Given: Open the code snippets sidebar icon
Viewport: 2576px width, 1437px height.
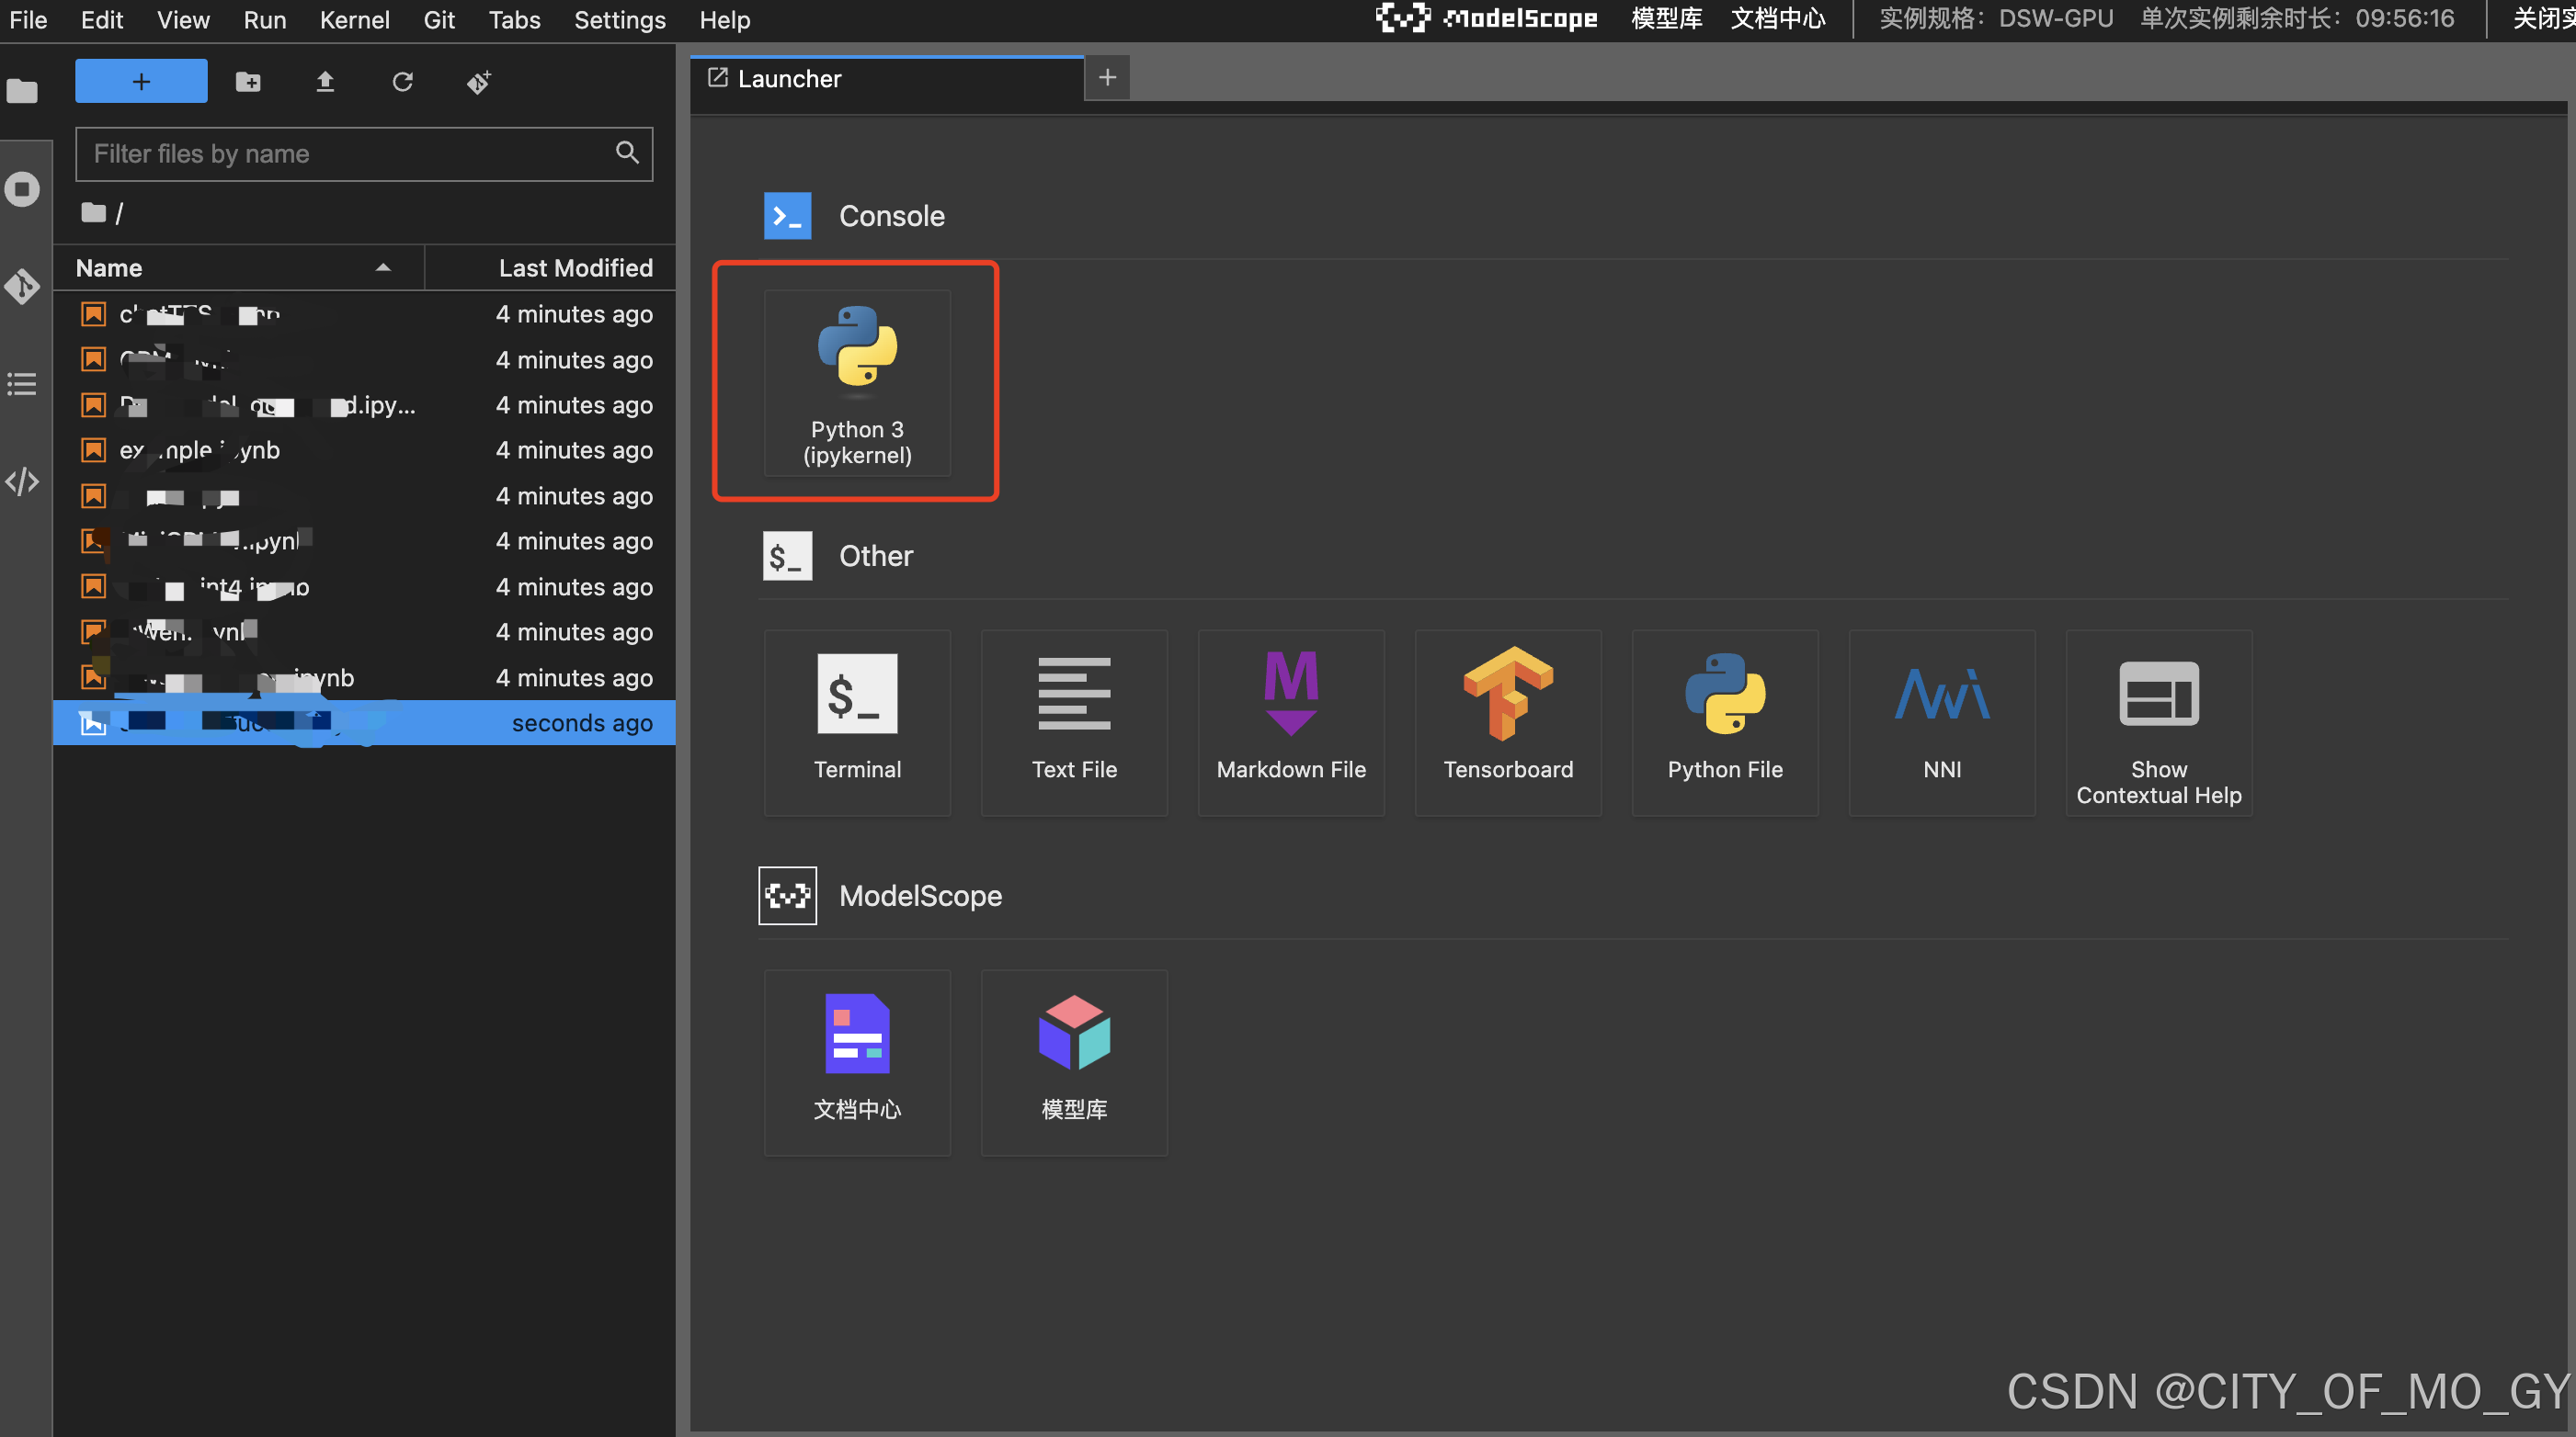Looking at the screenshot, I should point(22,481).
